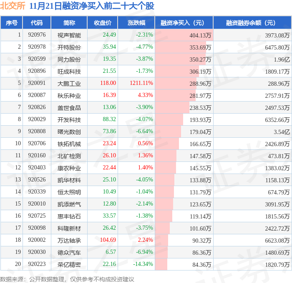Image resolution: width=292 pixels, height=283 pixels.
Task: Select stock name 荣亿精密
Action: click(69, 265)
